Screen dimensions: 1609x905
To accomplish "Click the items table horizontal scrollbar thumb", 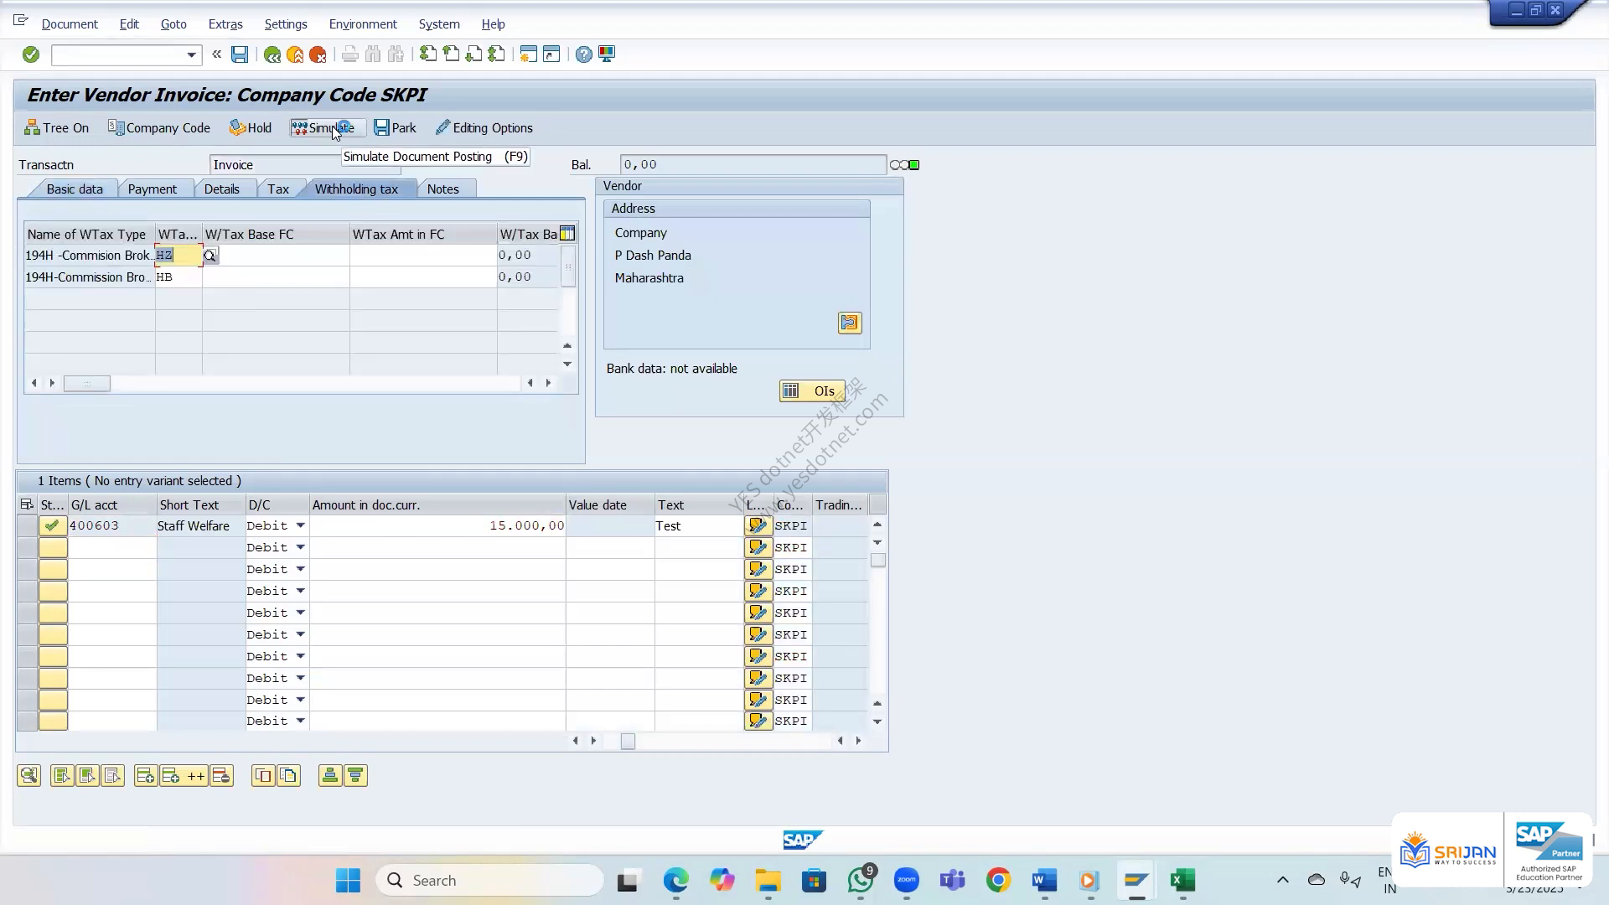I will (628, 741).
